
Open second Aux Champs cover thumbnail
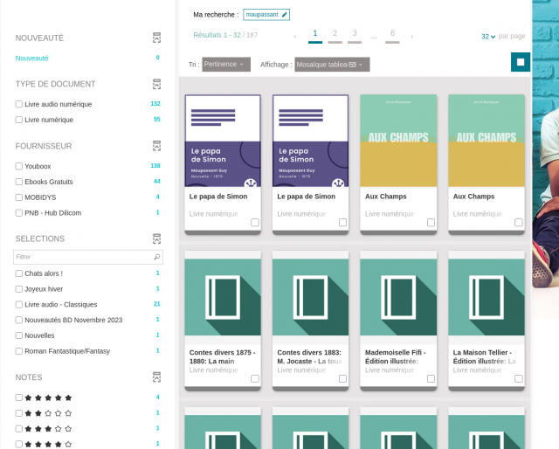[487, 141]
